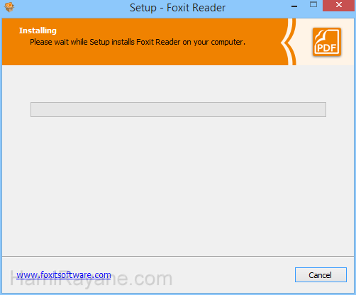Click the bold Installing heading
The height and width of the screenshot is (295, 356).
(38, 30)
